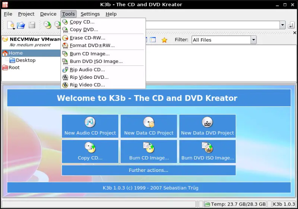Viewport: 298px width, 209px height.
Task: Click the Rip Audio CD menu icon
Action: pos(65,70)
